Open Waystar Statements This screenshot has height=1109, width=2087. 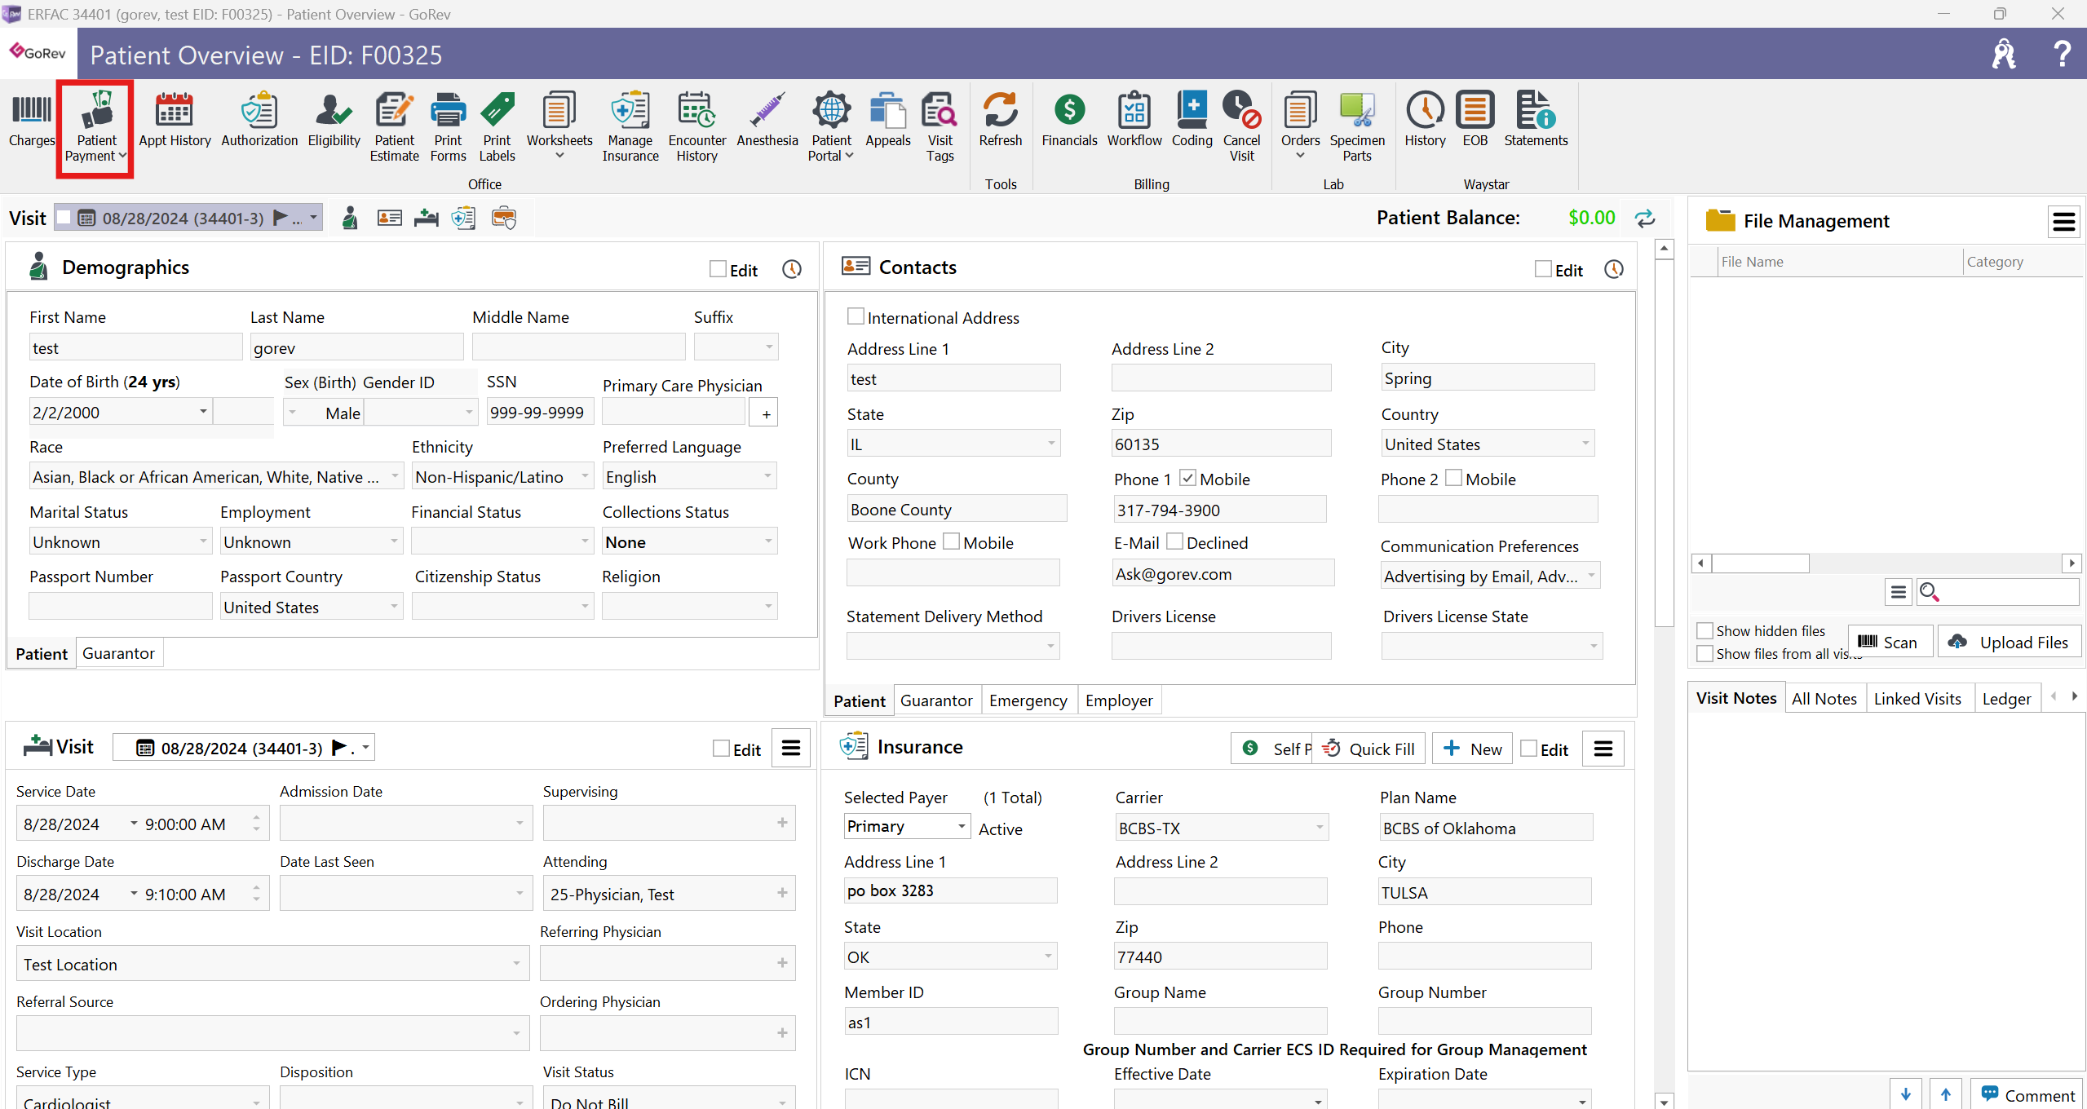(1536, 121)
